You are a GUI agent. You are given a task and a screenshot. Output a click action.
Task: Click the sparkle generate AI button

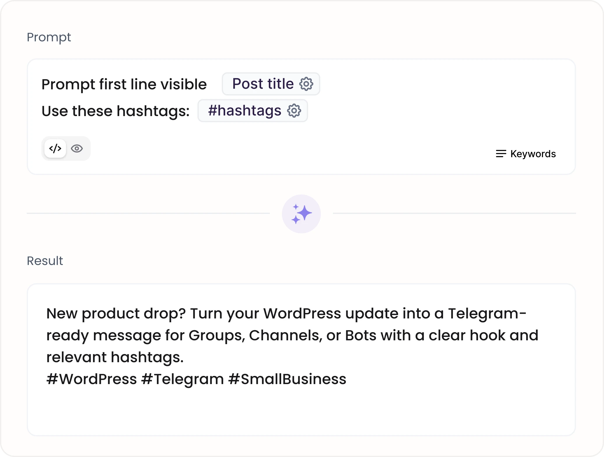point(301,214)
